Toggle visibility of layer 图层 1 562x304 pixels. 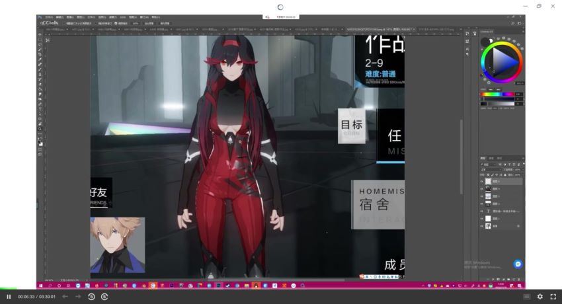481,219
